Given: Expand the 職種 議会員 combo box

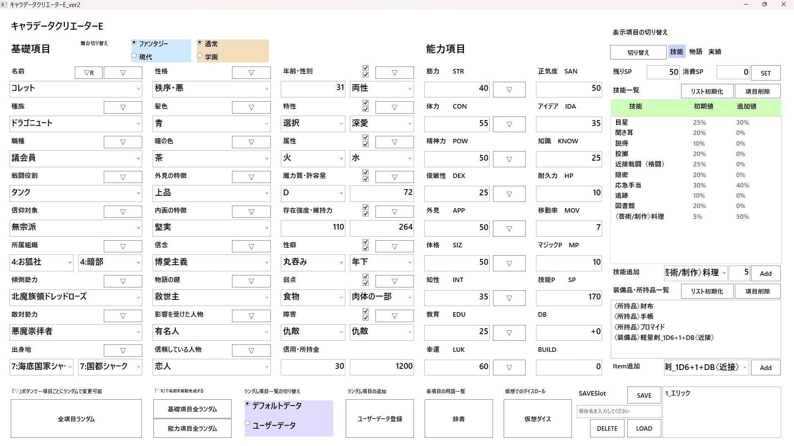Looking at the screenshot, I should tap(76, 158).
